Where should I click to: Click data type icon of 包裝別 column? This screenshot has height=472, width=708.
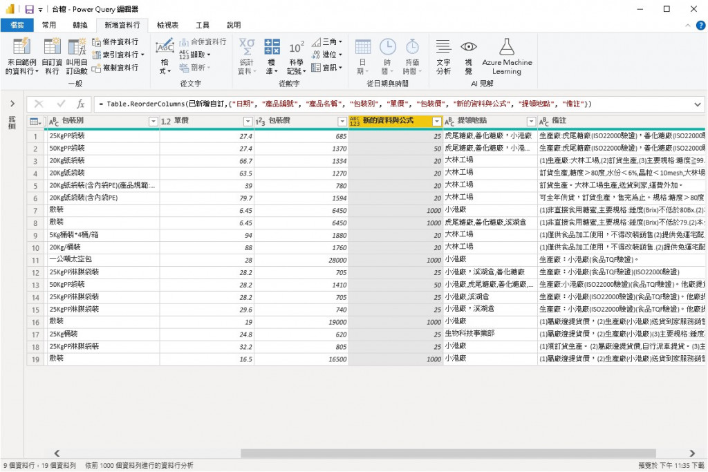click(53, 122)
